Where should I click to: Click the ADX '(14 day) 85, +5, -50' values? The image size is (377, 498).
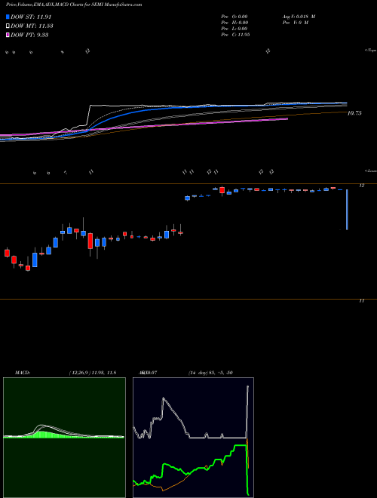pyautogui.click(x=210, y=373)
